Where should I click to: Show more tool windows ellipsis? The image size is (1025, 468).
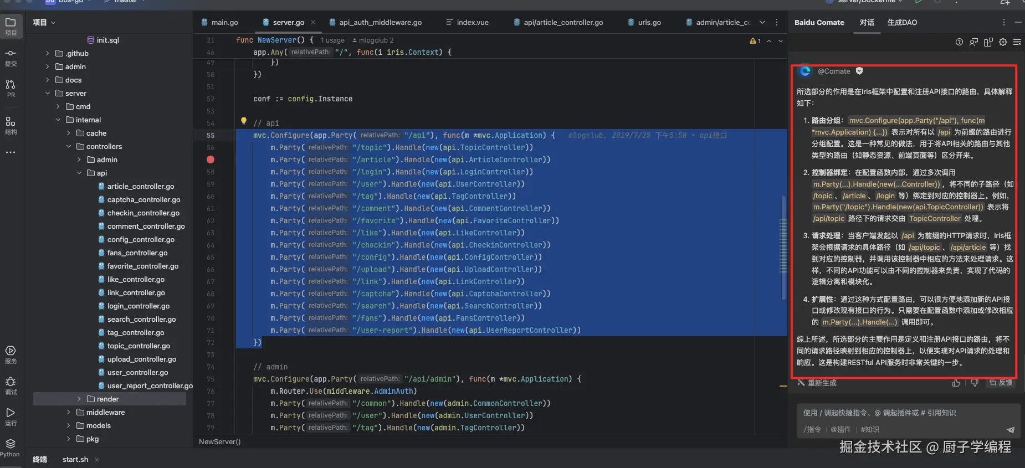click(x=11, y=152)
